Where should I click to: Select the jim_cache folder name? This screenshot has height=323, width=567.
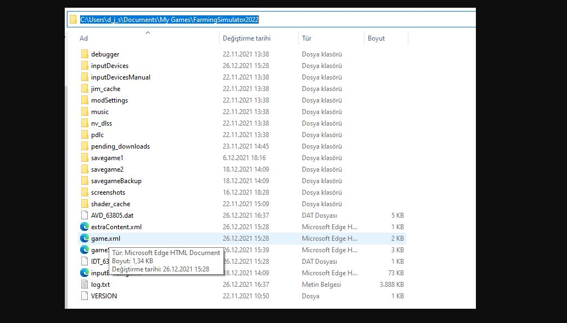coord(105,89)
